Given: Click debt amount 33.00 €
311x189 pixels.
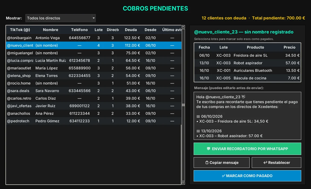Looking at the screenshot, I should click(133, 113).
